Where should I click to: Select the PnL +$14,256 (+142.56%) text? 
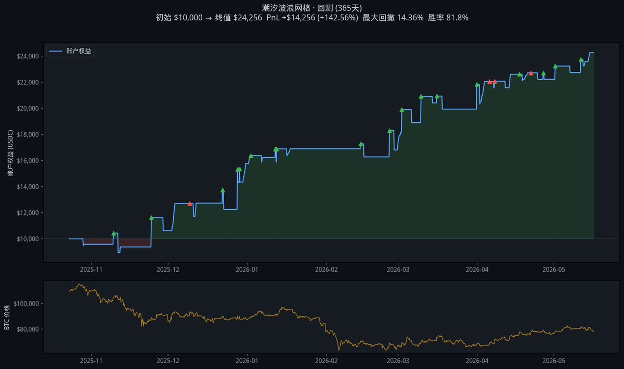coord(312,18)
